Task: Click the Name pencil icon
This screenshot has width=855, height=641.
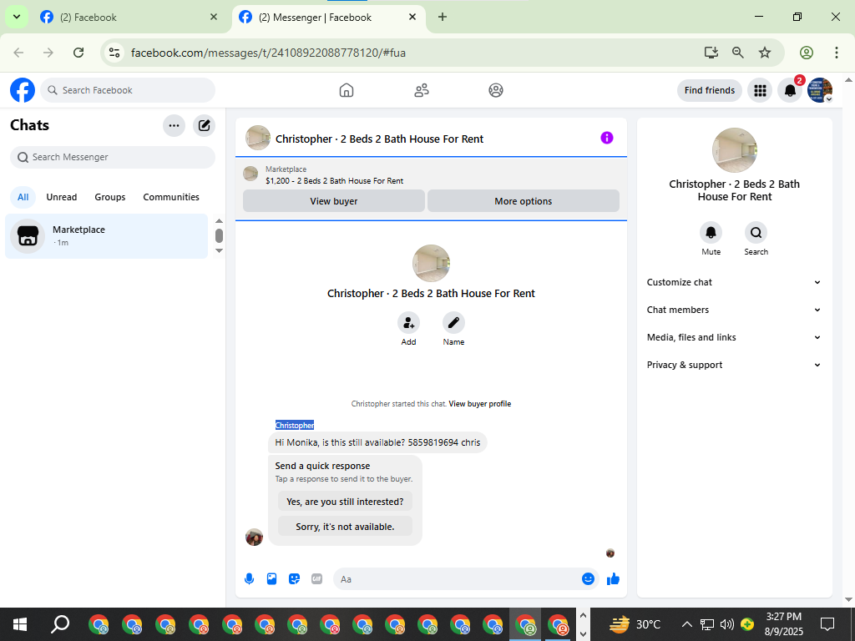Action: pyautogui.click(x=453, y=323)
